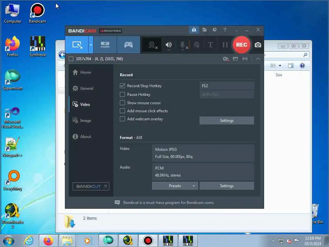Viewport: 329px width, 247px height.
Task: Click Explorer search magnifier icon
Action: pos(305,55)
